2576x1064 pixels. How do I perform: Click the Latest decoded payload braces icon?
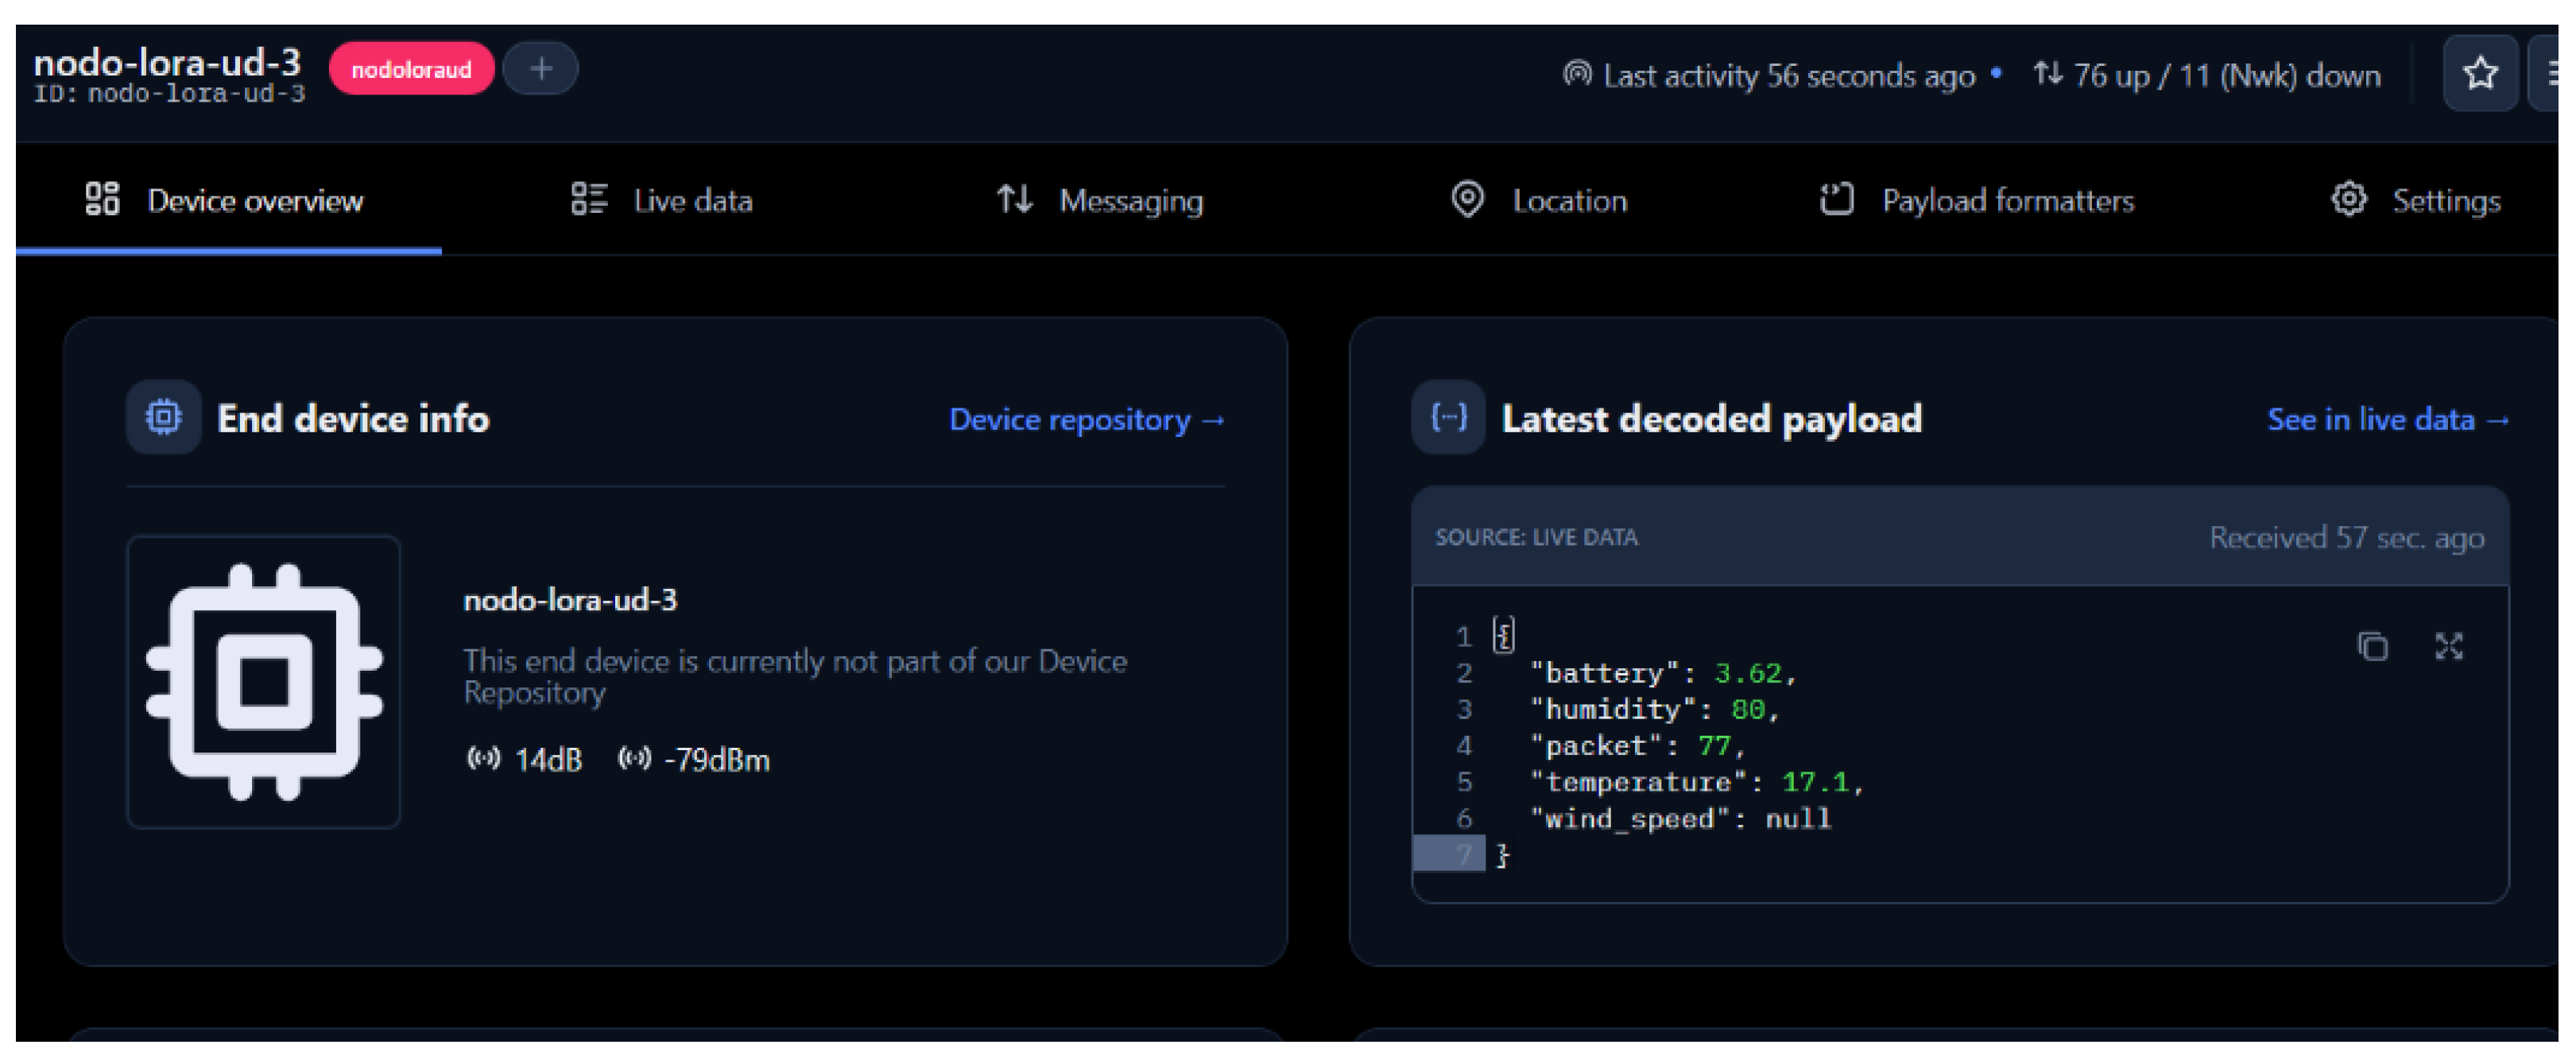(1448, 418)
